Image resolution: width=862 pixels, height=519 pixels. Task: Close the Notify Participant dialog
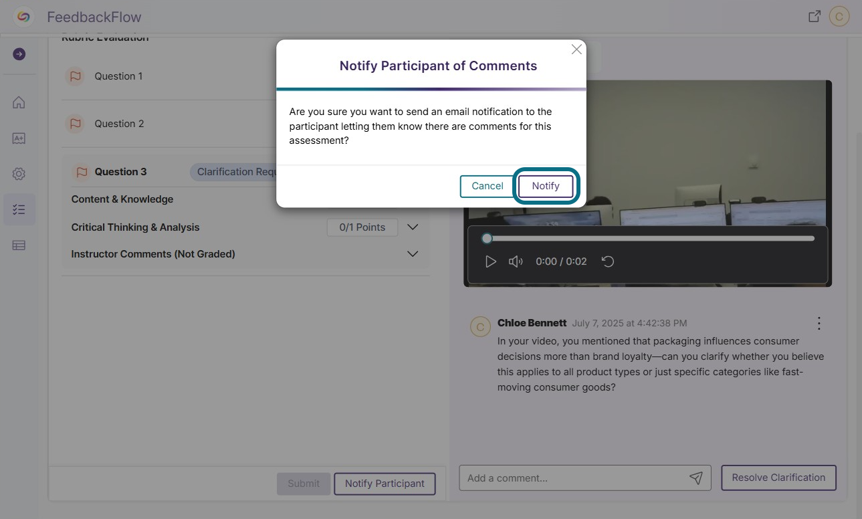click(x=576, y=49)
